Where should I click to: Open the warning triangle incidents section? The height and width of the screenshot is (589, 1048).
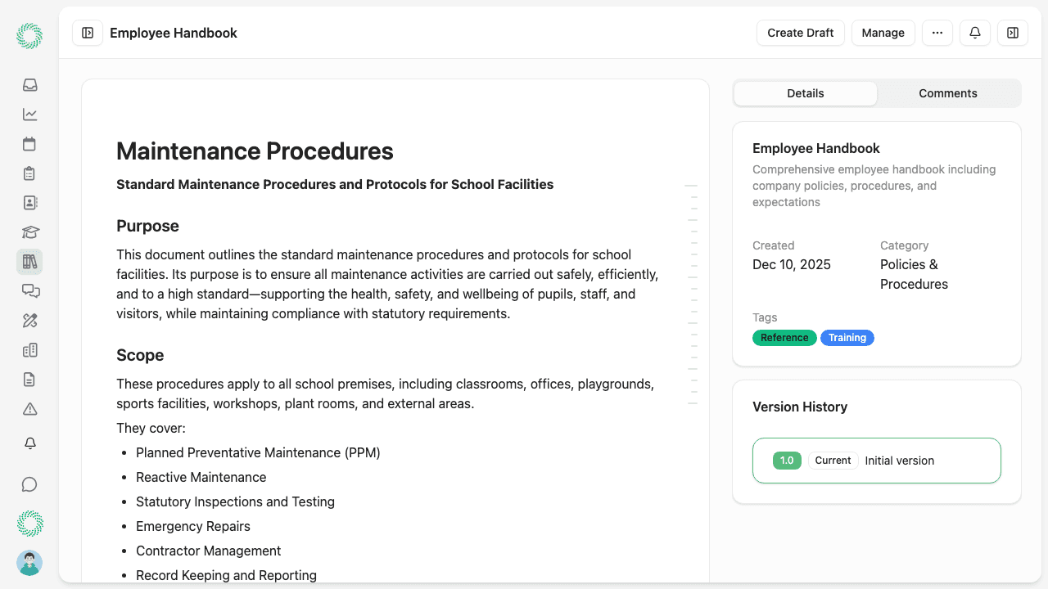29,408
